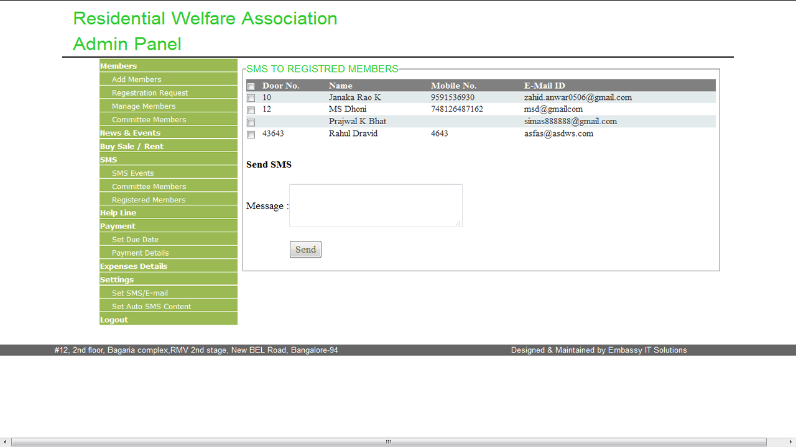Open Set SMS/E-mail settings
Image resolution: width=796 pixels, height=447 pixels.
(x=169, y=292)
